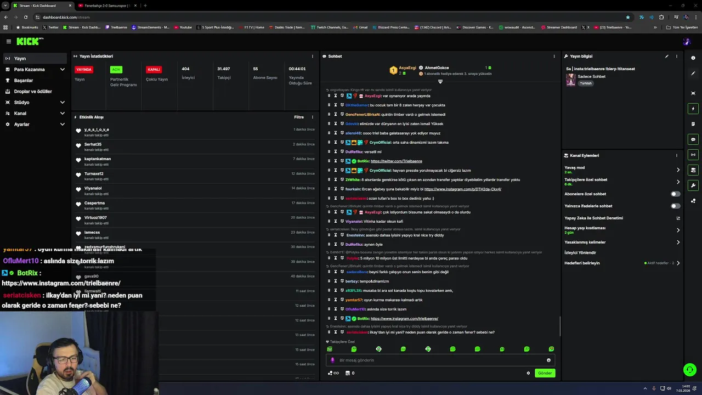
Task: Click Gönder button to send message
Action: 545,373
